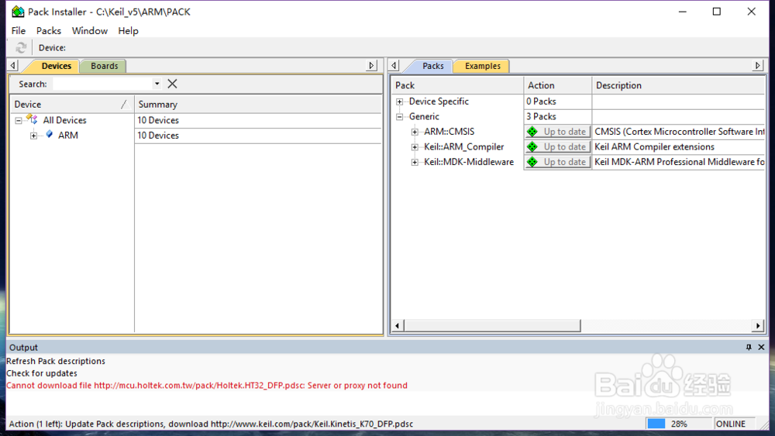Viewport: 775px width, 436px height.
Task: Close the Output panel
Action: [761, 347]
